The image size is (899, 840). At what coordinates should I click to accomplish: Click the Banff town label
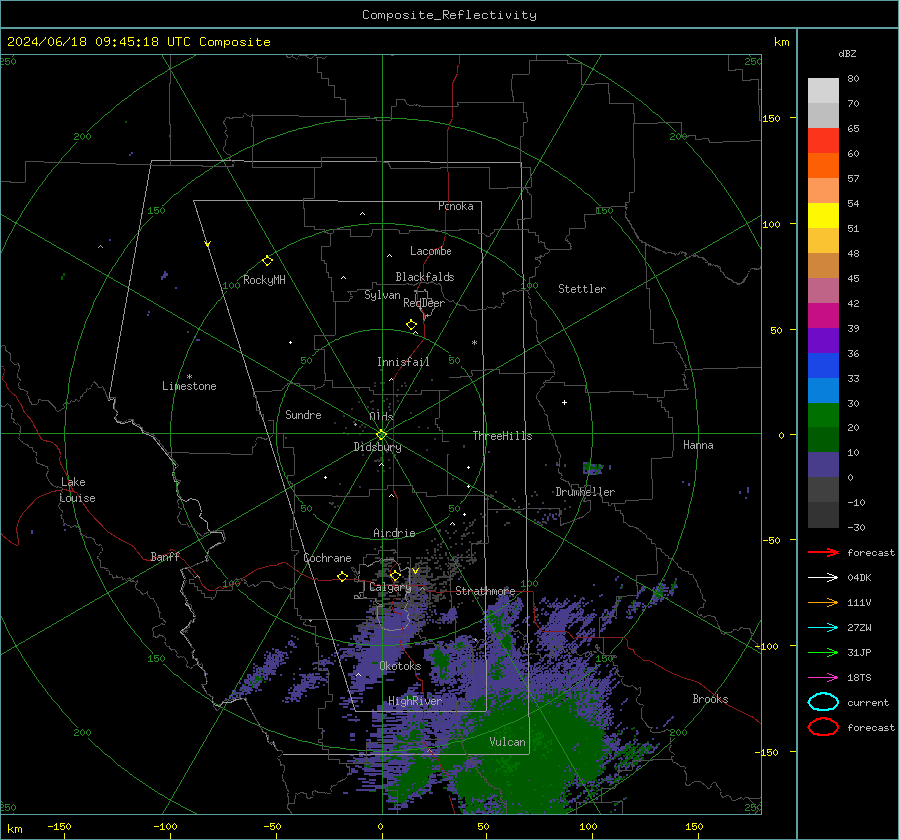pos(165,556)
